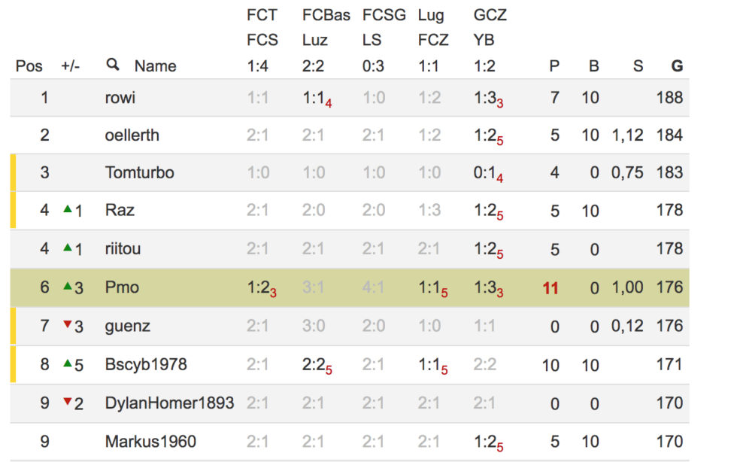Image resolution: width=737 pixels, height=462 pixels.
Task: Click the magnifier search icon beside Name
Action: click(113, 65)
